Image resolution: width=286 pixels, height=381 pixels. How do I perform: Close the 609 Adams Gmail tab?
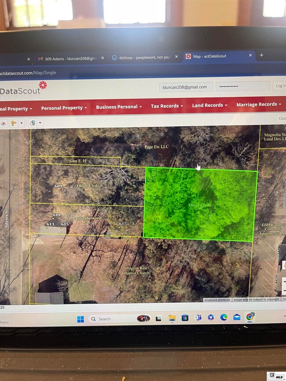103,58
